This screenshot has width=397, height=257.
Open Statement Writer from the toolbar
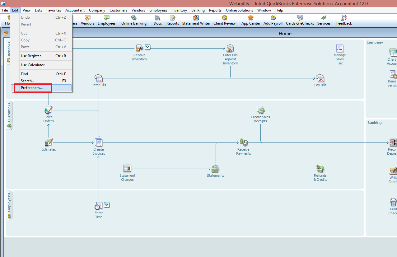click(x=196, y=20)
